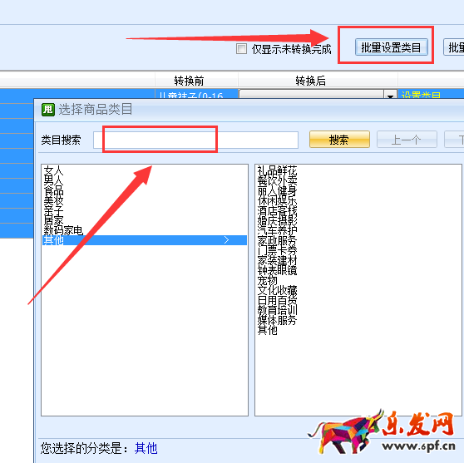Choose 教育培训 in the subcategory list
This screenshot has width=464, height=463.
point(277,310)
